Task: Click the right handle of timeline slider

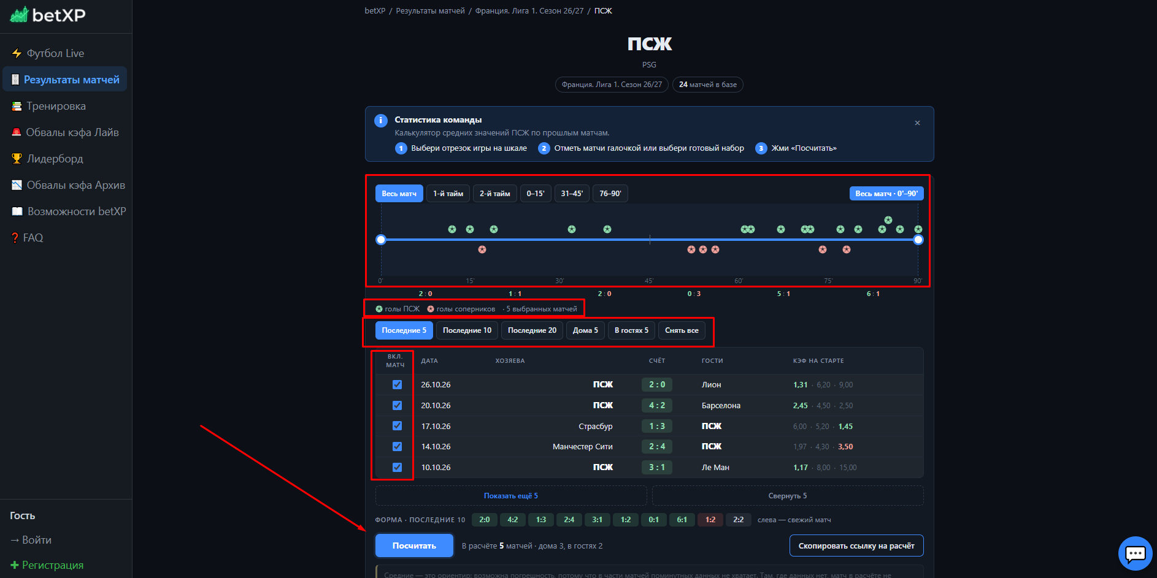Action: pyautogui.click(x=918, y=240)
